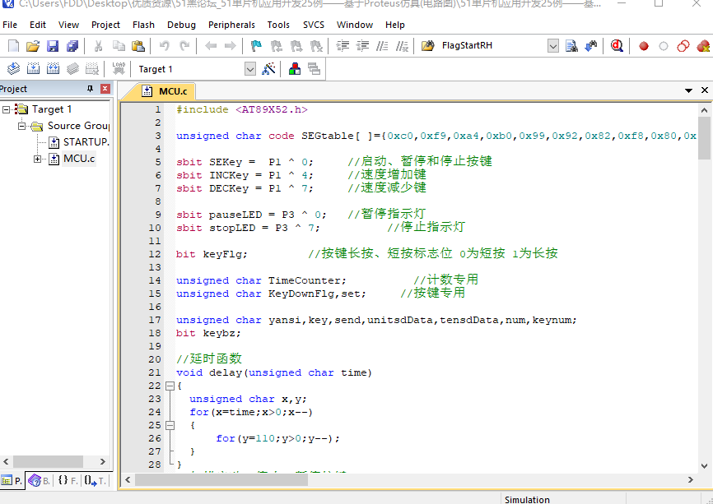Download code with the LOAD icon
713x504 pixels.
tap(119, 69)
